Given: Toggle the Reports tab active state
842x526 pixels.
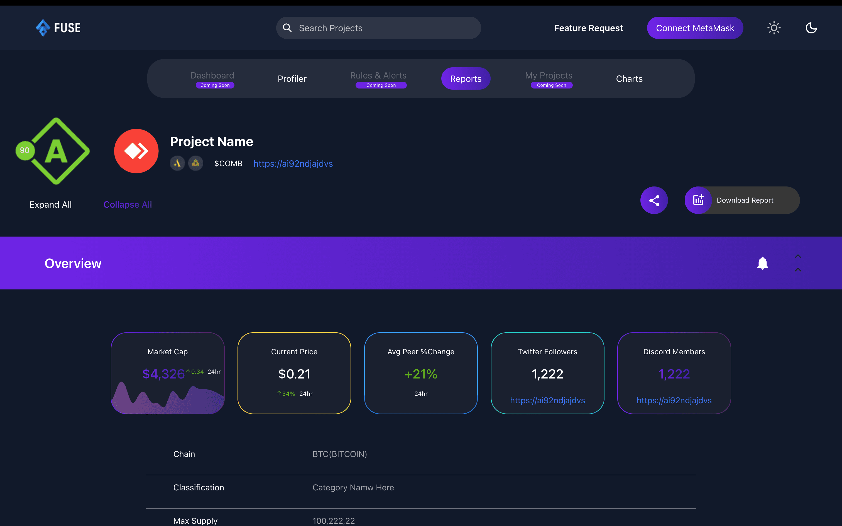Looking at the screenshot, I should [466, 78].
